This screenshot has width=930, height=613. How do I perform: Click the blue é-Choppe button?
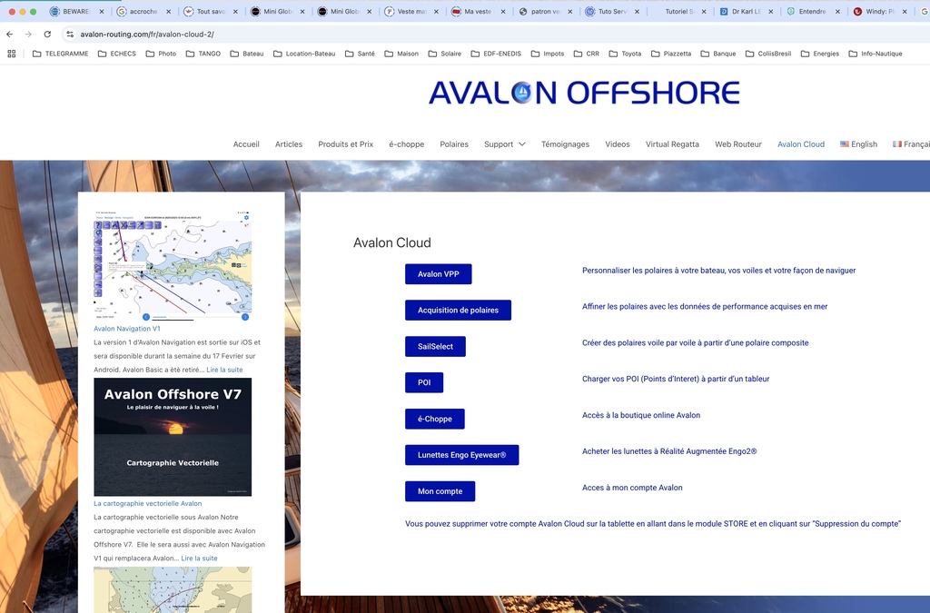tap(435, 419)
